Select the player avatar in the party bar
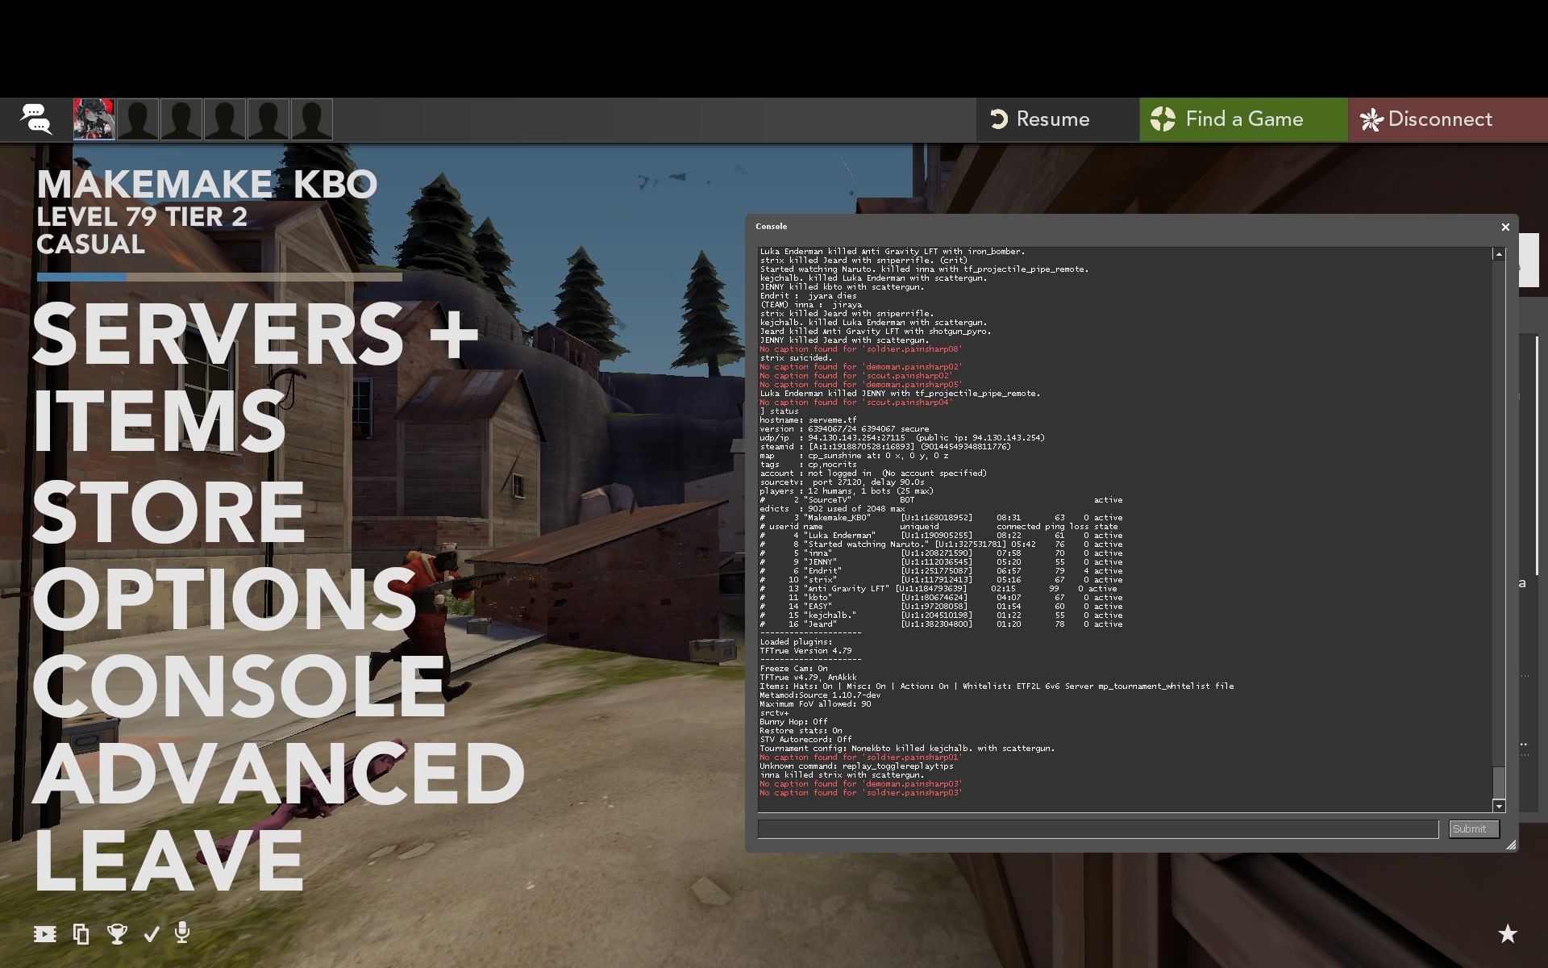Image resolution: width=1548 pixels, height=968 pixels. tap(94, 119)
